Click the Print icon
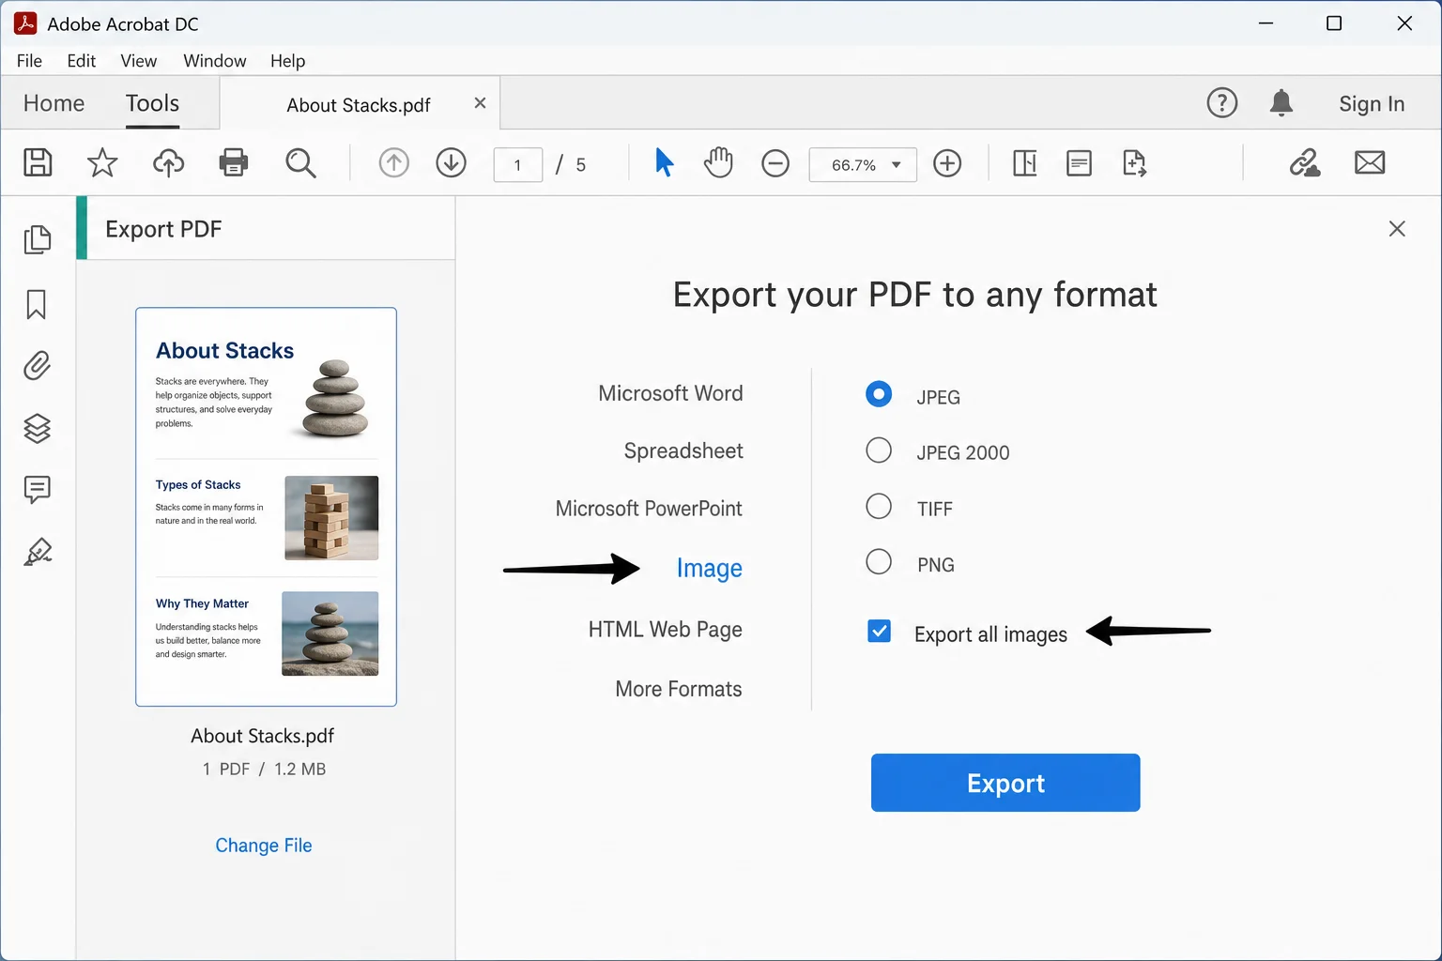The width and height of the screenshot is (1442, 961). (x=234, y=162)
